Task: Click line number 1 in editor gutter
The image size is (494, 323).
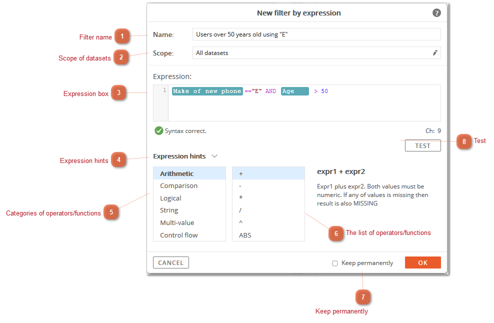Action: pyautogui.click(x=164, y=90)
